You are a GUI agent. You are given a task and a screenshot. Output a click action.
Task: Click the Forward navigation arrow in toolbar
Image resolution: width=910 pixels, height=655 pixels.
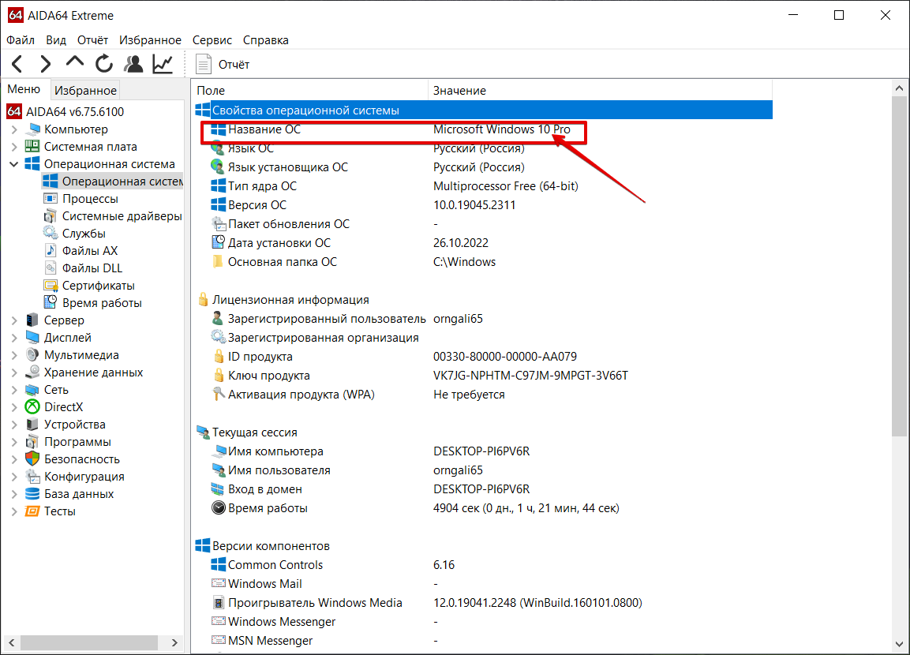(x=46, y=64)
